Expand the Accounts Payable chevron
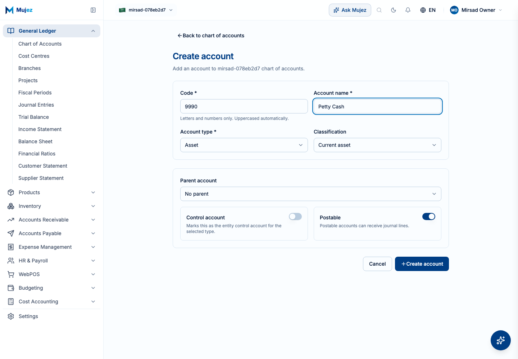Screen dimensions: 518x359 tap(93, 233)
